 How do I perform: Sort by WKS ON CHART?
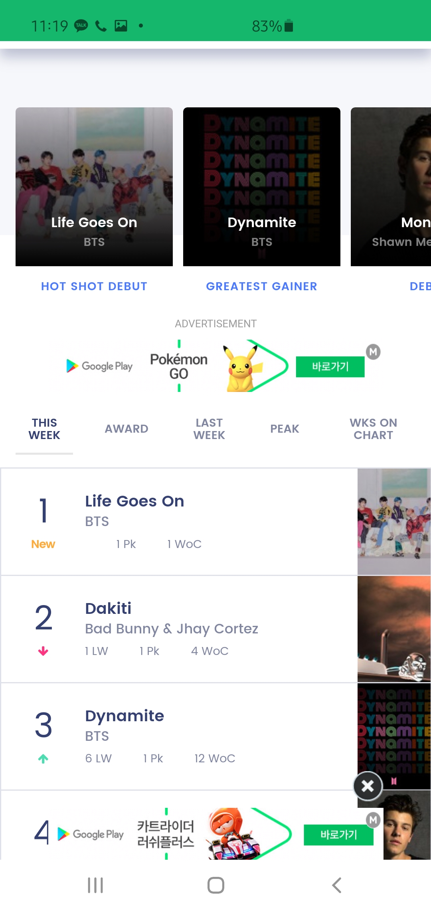(373, 429)
